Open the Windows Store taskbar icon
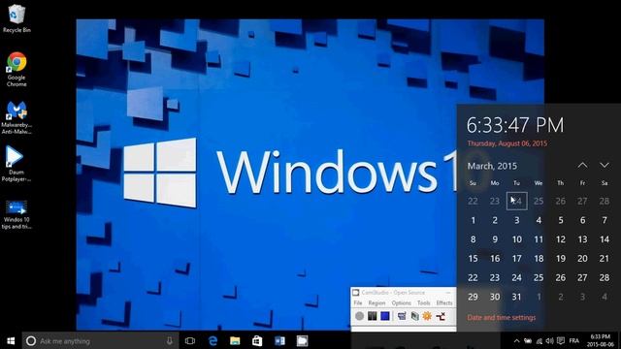This screenshot has width=621, height=349. (x=257, y=340)
